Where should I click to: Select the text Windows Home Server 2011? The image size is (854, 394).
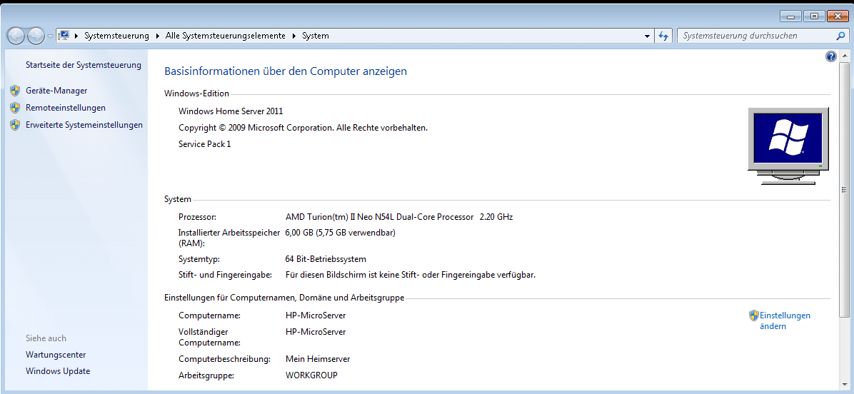click(x=231, y=111)
